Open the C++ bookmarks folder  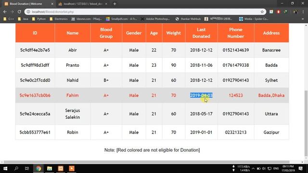[x=9, y=19]
